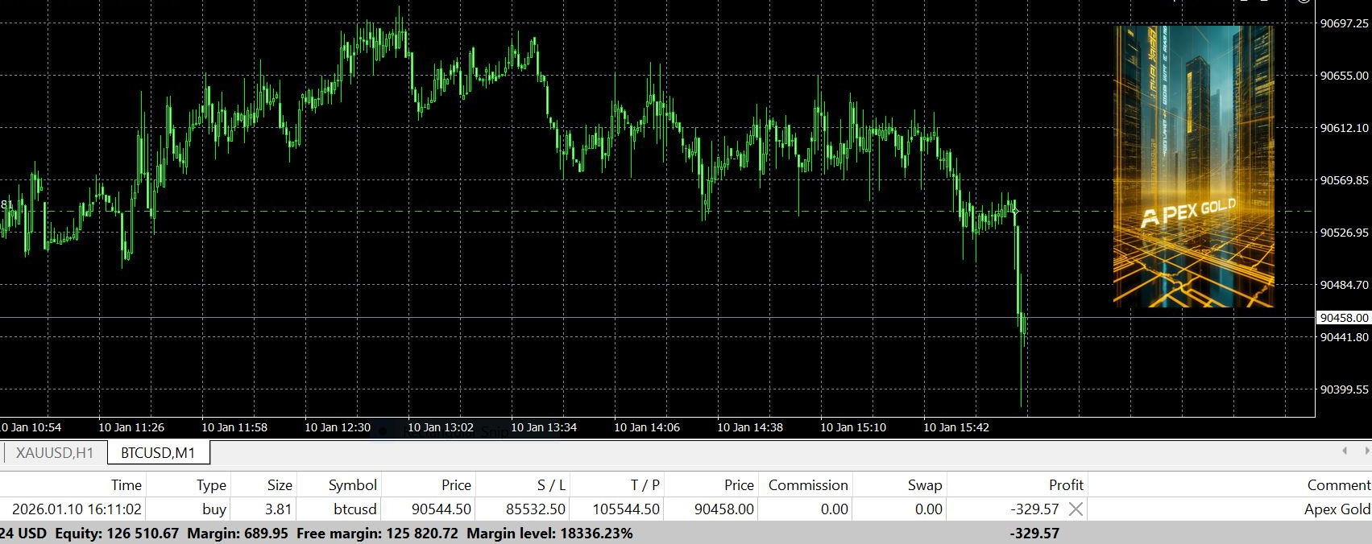1372x544 pixels.
Task: Click the 90458.00 current price label
Action: click(1344, 318)
